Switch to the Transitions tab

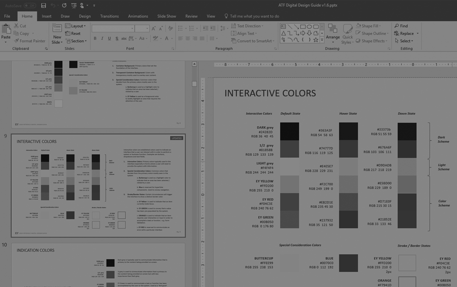click(x=109, y=16)
